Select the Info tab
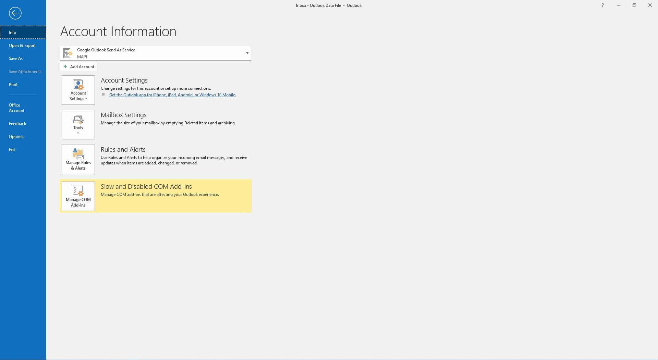Image resolution: width=658 pixels, height=360 pixels. pyautogui.click(x=23, y=33)
